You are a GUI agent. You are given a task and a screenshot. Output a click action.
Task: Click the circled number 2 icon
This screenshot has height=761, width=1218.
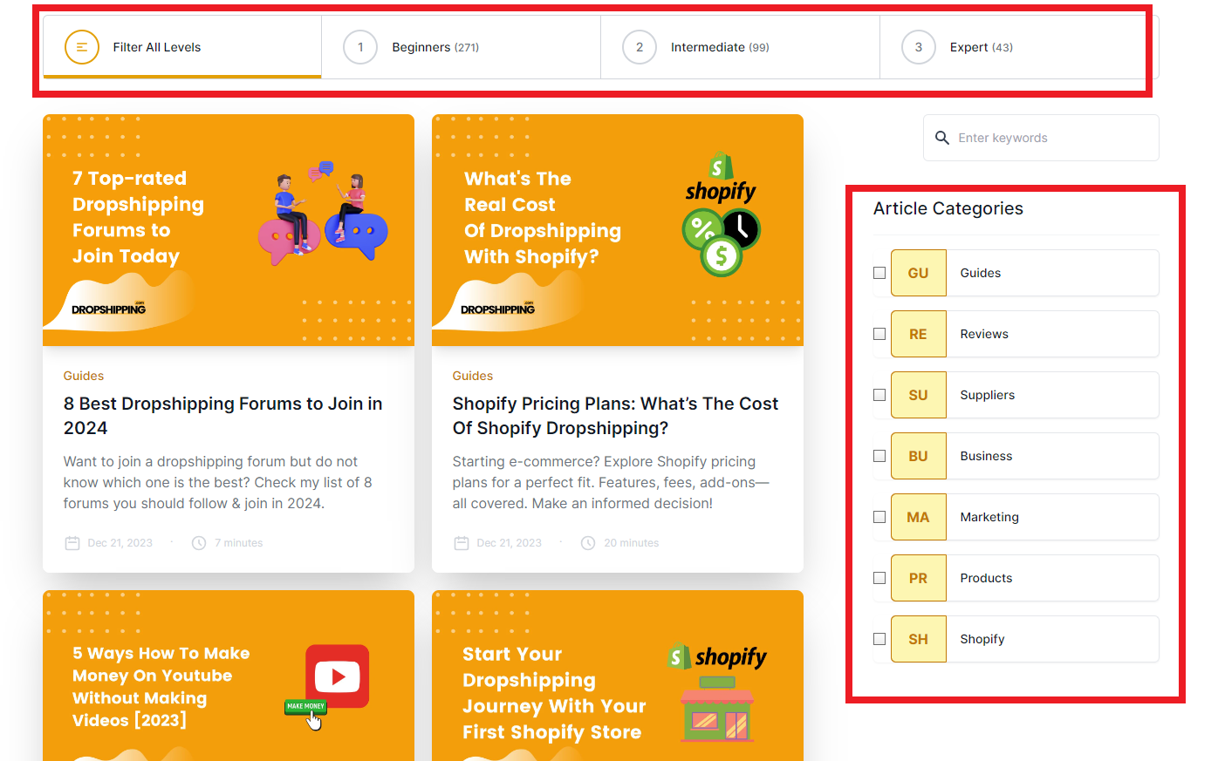point(640,47)
